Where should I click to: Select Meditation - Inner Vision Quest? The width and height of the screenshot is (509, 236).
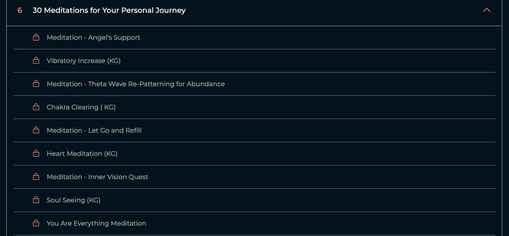click(97, 177)
